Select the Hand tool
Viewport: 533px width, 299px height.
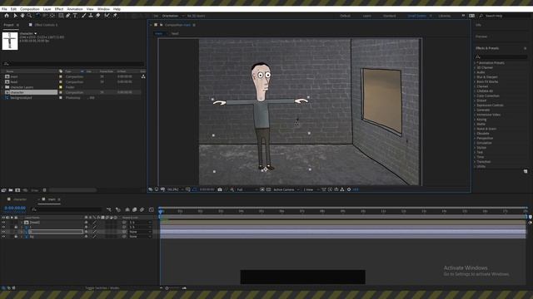point(22,16)
